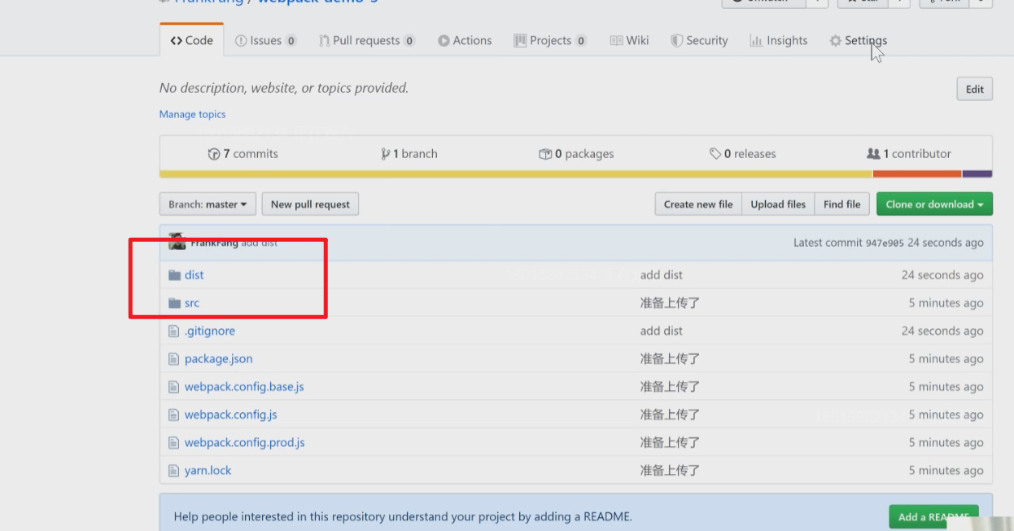Click the people icon beside 1 contributor
Screen dimensions: 1014x531
point(873,154)
